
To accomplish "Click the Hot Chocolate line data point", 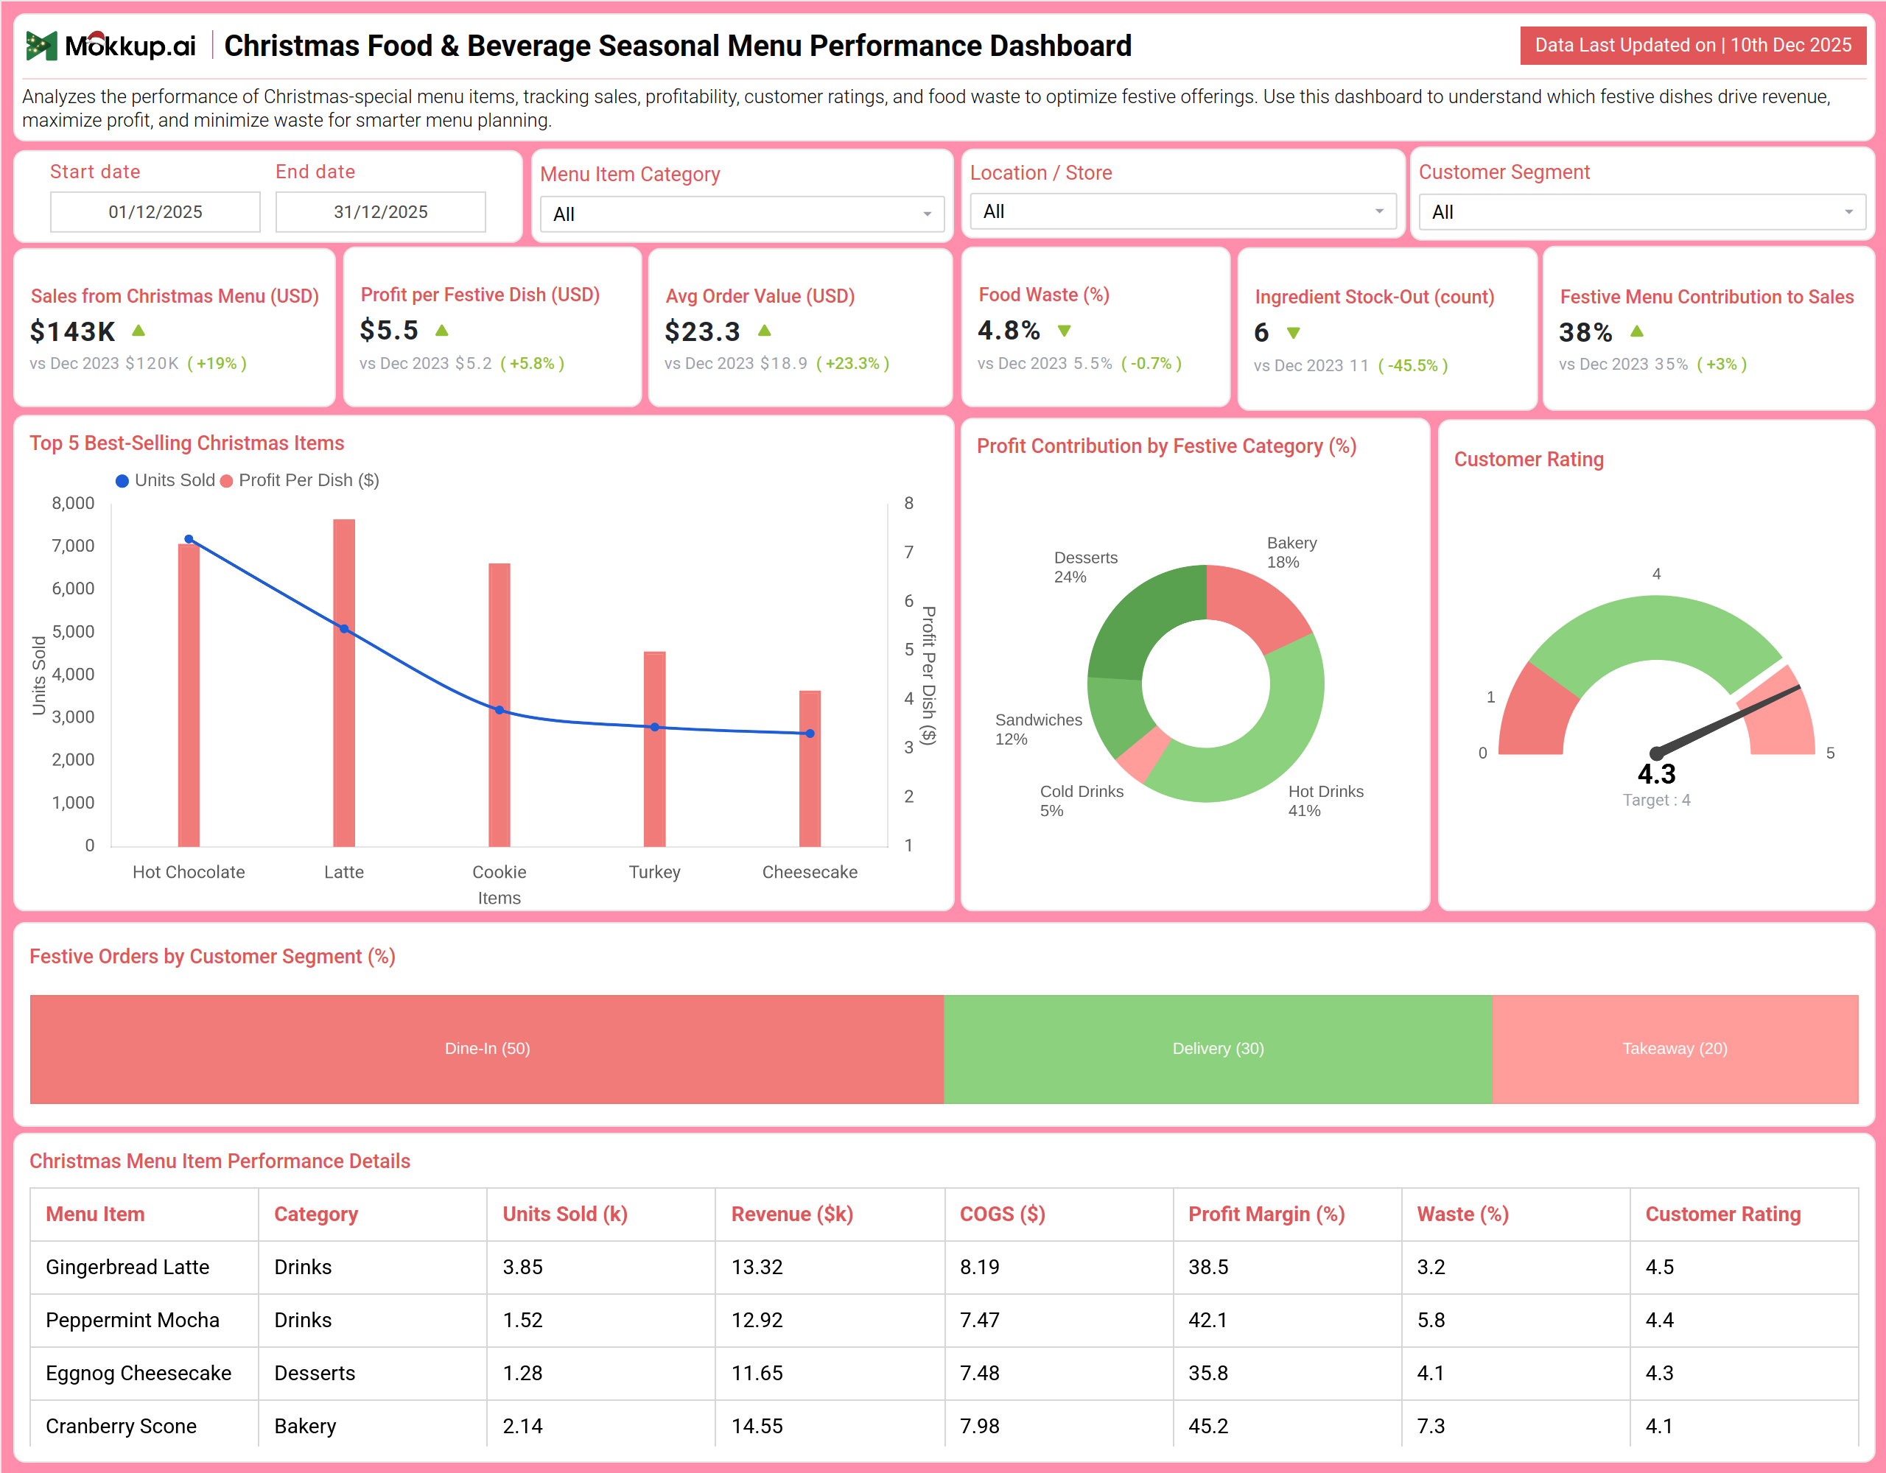I will tap(189, 539).
